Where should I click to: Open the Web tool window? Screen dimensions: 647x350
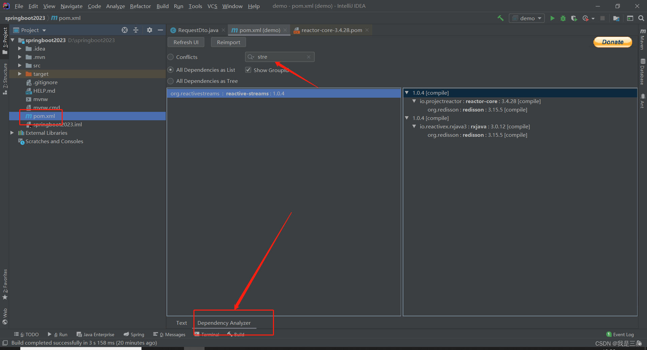5,316
